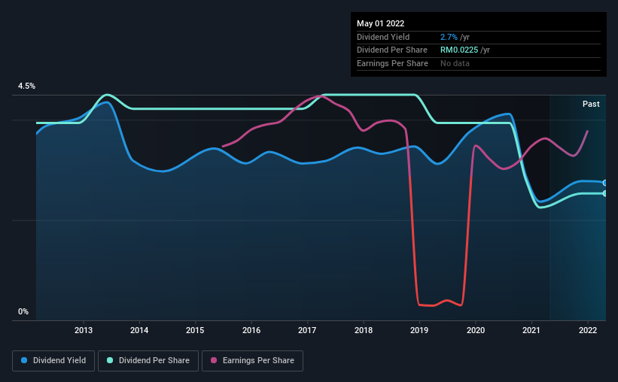Click the 2020 x-axis label
Image resolution: width=618 pixels, height=382 pixels.
476,330
